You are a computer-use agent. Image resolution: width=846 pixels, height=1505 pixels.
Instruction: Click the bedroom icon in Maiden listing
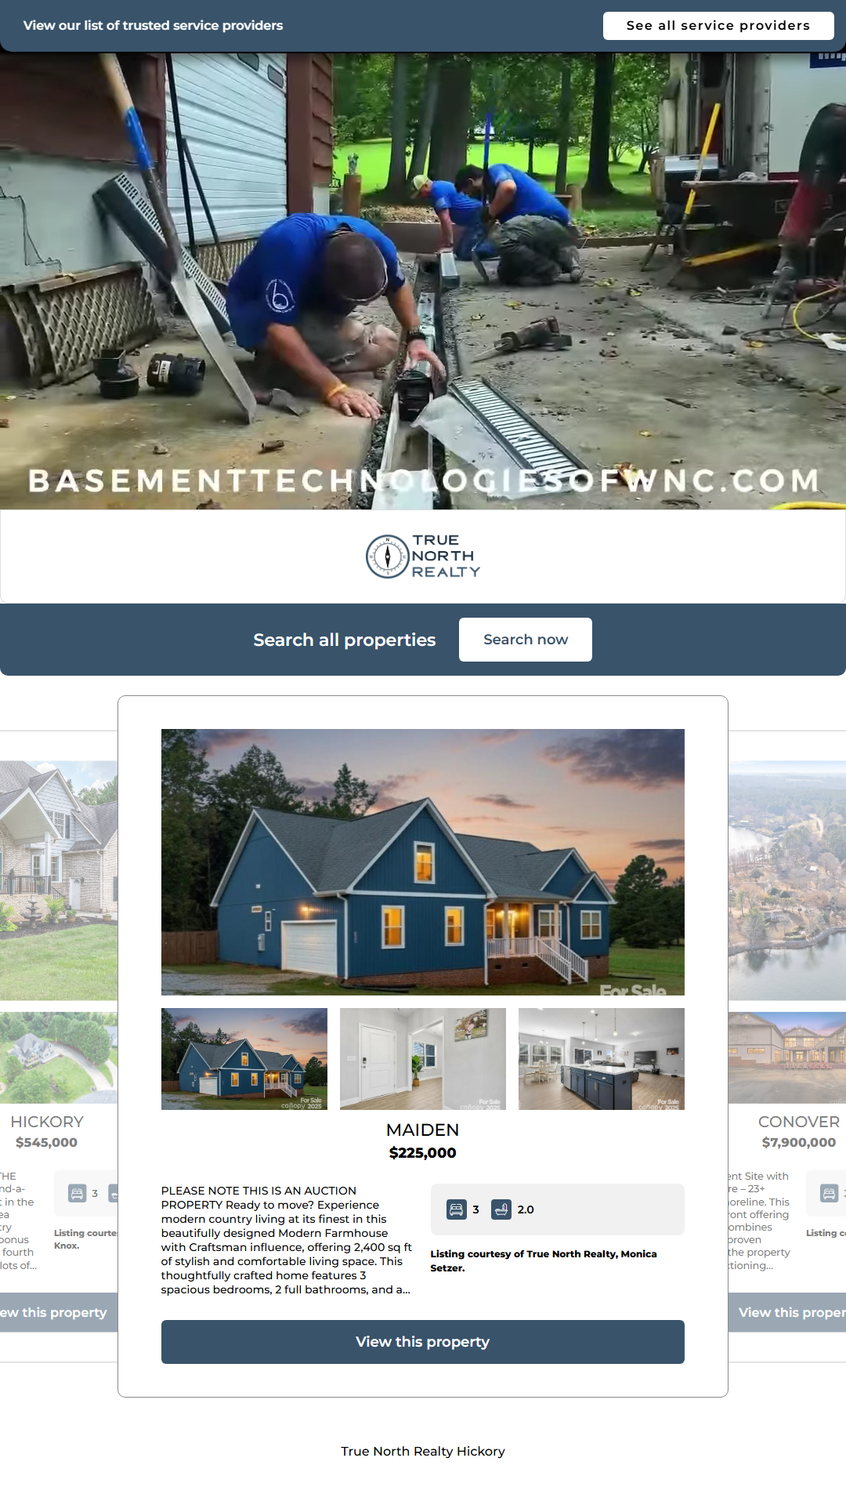pos(457,1209)
